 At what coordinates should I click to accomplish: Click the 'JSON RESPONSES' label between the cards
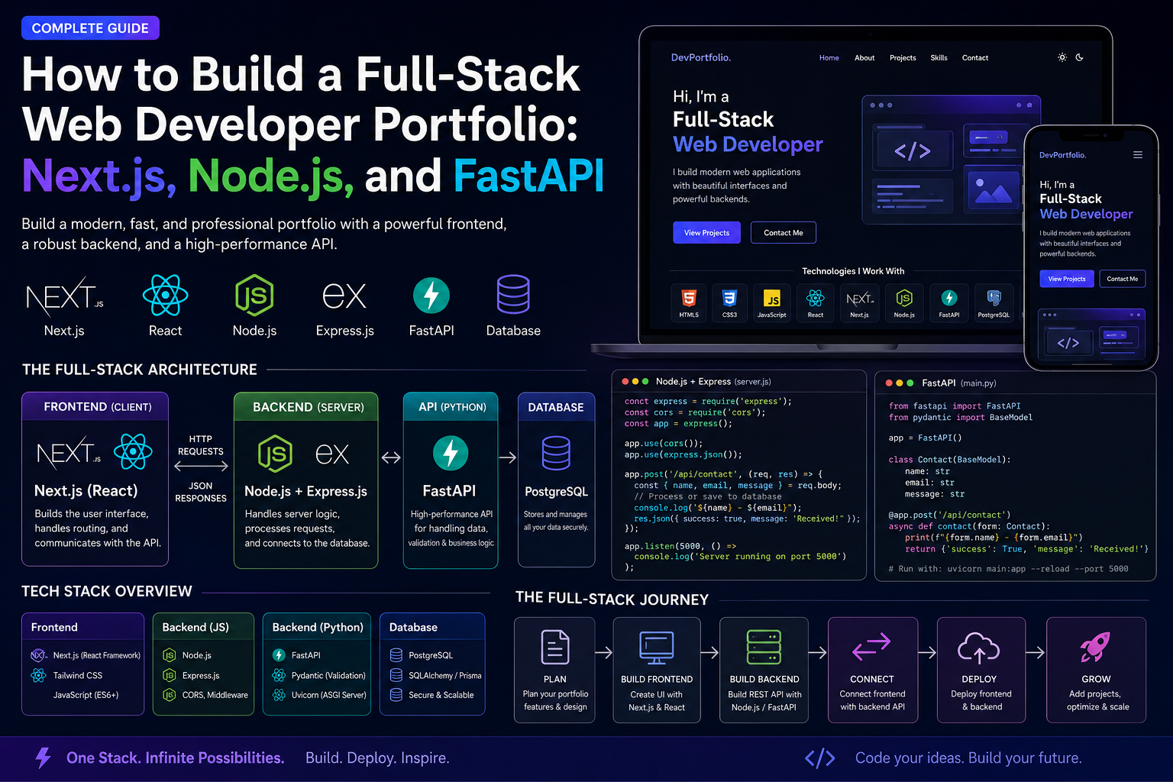pos(201,492)
